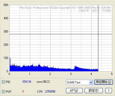This screenshot has height=96, width=115.
Task: Click the 5 label on the x-axis
Action: pyautogui.click(x=112, y=74)
